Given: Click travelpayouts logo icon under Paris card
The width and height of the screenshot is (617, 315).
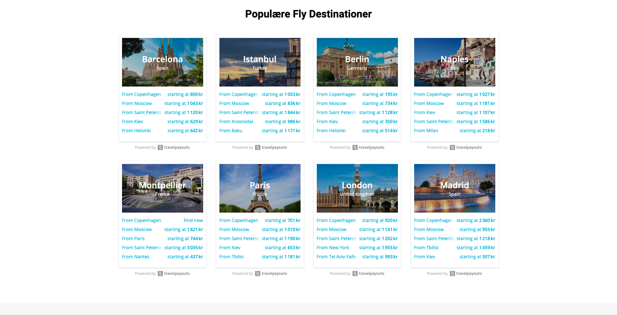Looking at the screenshot, I should point(258,274).
